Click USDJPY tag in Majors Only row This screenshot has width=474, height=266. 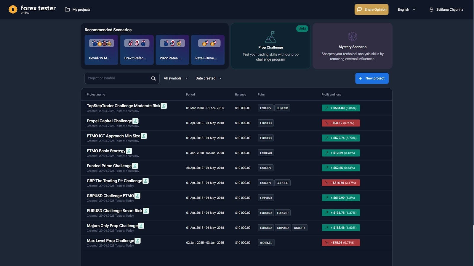point(300,228)
